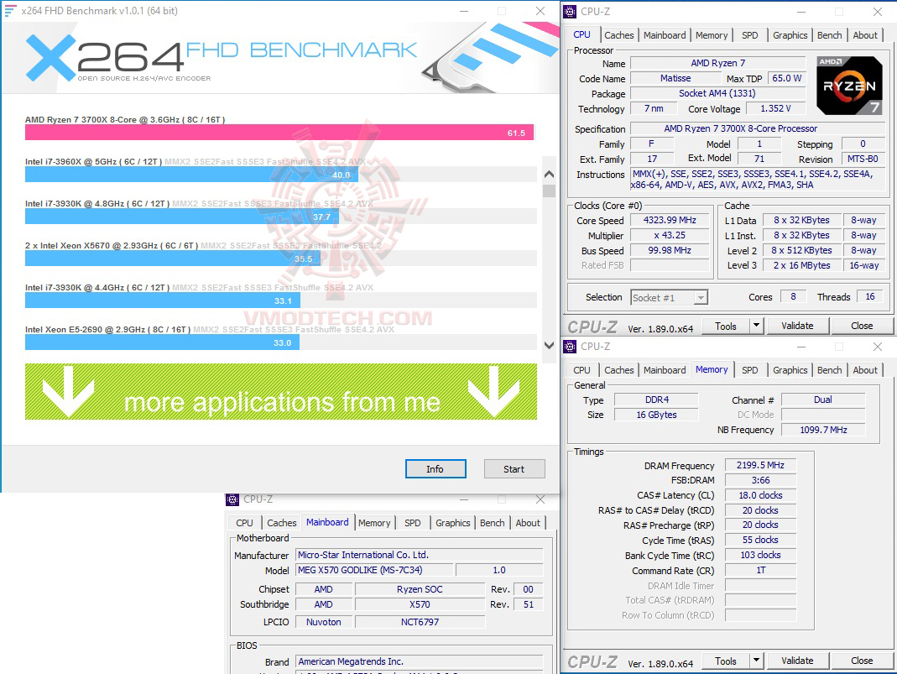Screen dimensions: 897x674
Task: Switch to the Caches tab in the top CPU-Z window
Action: point(619,35)
